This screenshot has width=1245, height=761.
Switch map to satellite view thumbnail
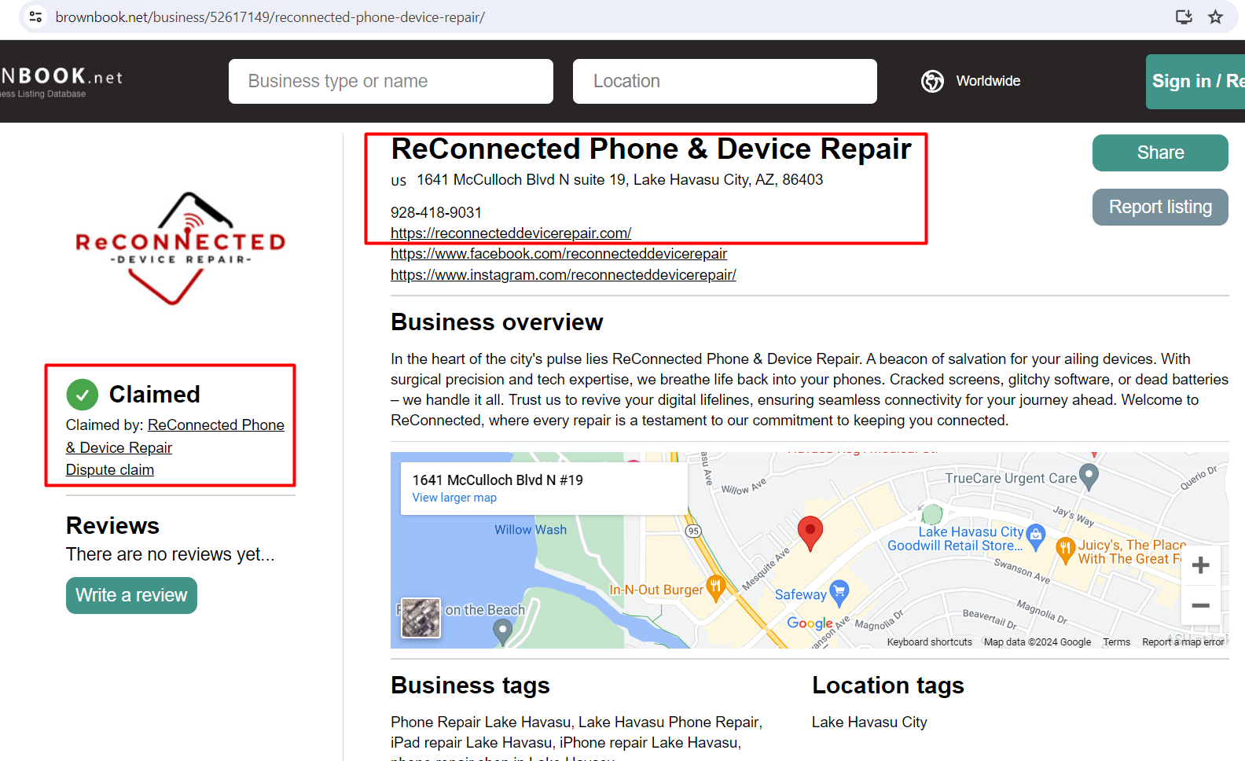coord(421,618)
